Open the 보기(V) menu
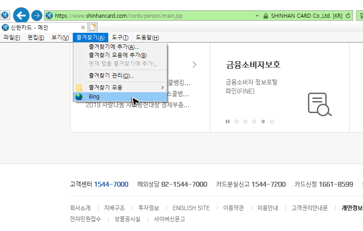The width and height of the screenshot is (363, 231). 60,37
